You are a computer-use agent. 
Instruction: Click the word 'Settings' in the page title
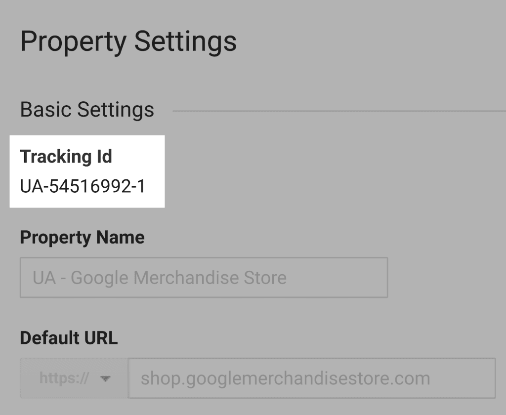point(185,42)
